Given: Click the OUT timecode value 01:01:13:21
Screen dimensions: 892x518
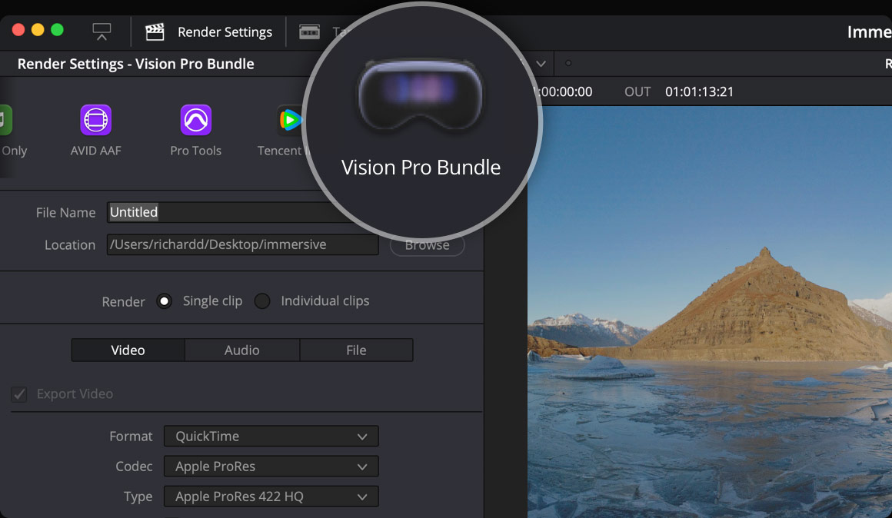Looking at the screenshot, I should [x=699, y=92].
